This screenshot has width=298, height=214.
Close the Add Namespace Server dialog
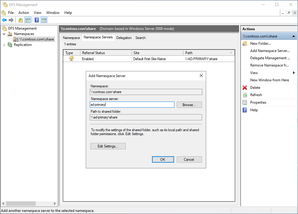click(201, 76)
